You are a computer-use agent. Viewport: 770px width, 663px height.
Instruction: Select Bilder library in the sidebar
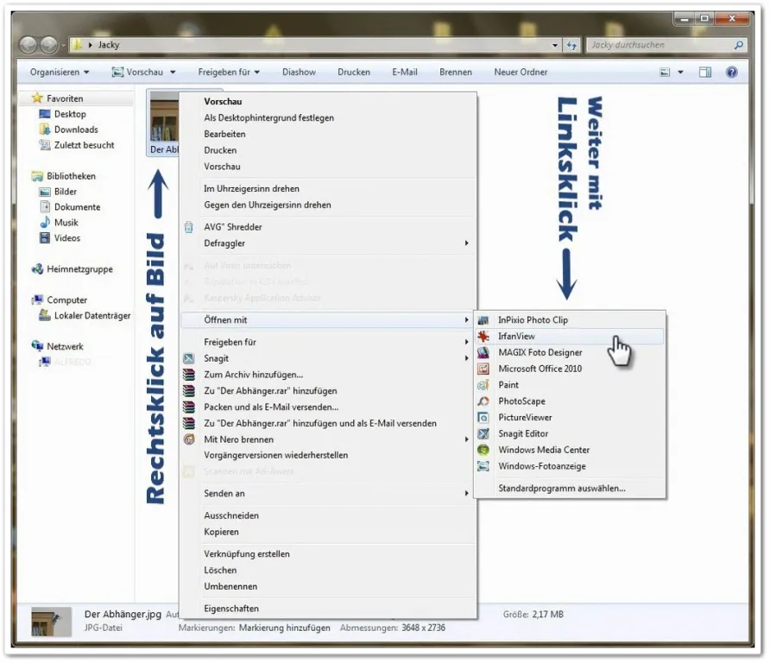[66, 192]
